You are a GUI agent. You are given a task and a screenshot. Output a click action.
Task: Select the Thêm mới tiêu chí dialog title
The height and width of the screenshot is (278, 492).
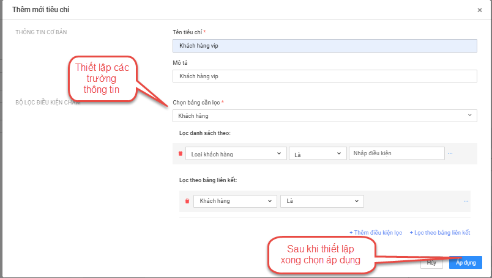pos(41,10)
